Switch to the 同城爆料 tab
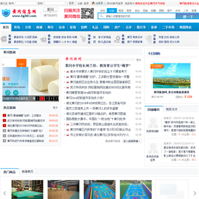The image size is (199, 199). pyautogui.click(x=154, y=109)
